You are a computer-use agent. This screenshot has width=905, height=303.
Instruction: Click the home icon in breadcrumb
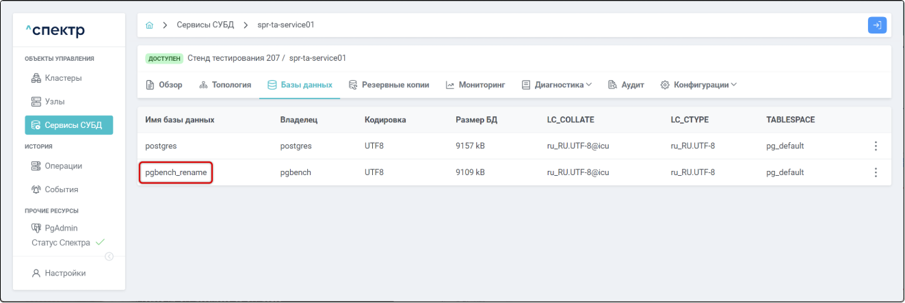(x=150, y=25)
